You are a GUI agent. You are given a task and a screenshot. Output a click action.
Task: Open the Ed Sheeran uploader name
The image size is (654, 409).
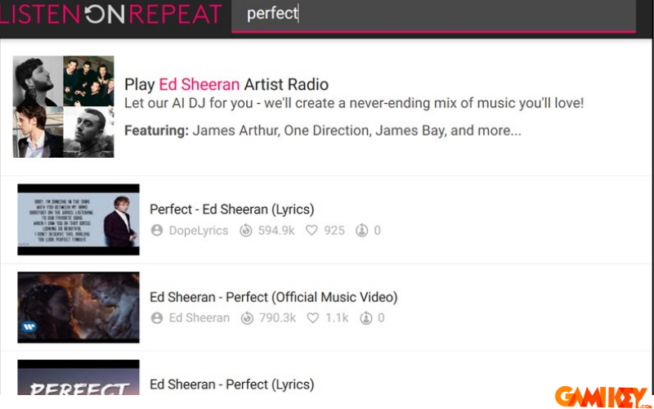coord(199,317)
